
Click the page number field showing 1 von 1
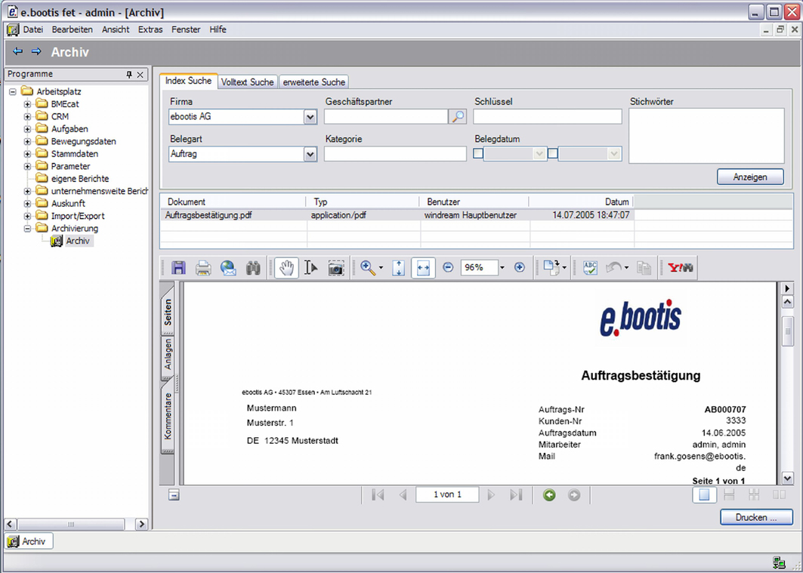click(x=447, y=494)
